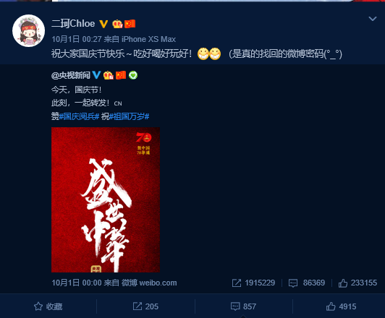Click the blue verified V badge of 央视新闻
The width and height of the screenshot is (385, 318).
[x=96, y=75]
